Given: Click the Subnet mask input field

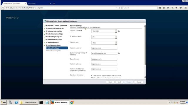Looking at the screenshot, I should click(104, 59).
